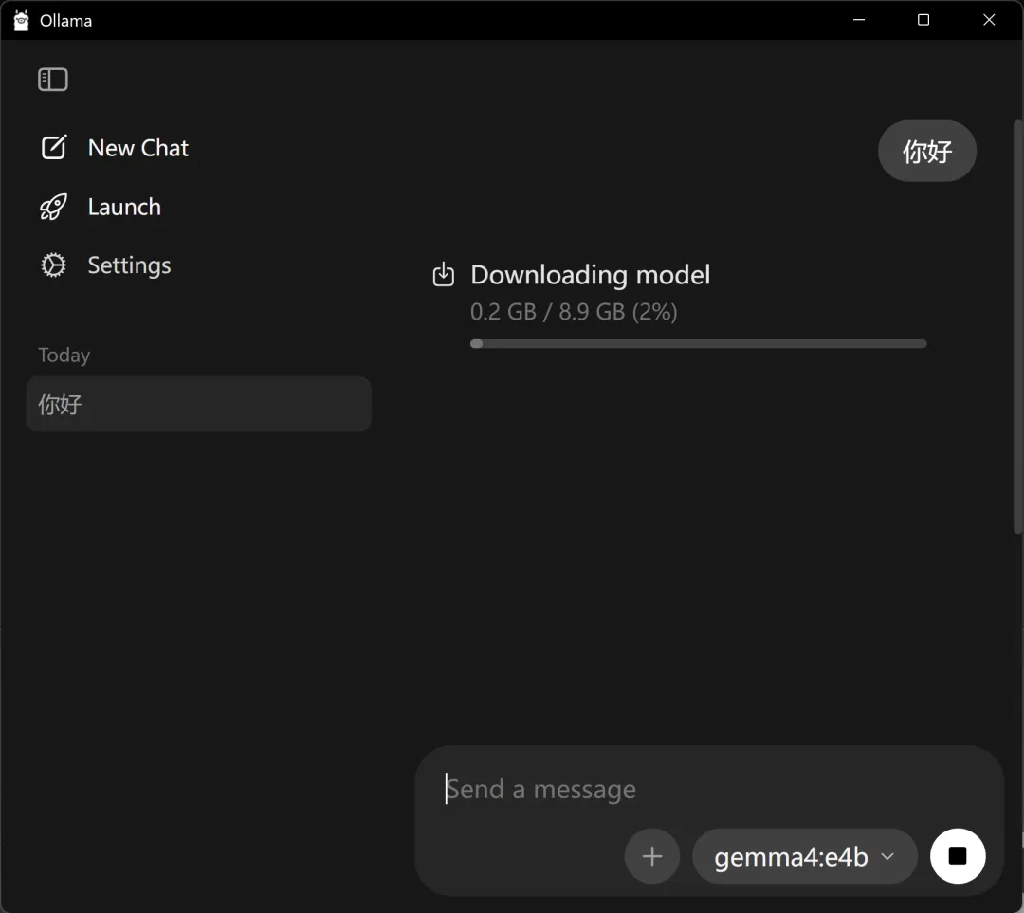
Task: Open the gemma4:e4b model dropdown
Action: pos(805,856)
